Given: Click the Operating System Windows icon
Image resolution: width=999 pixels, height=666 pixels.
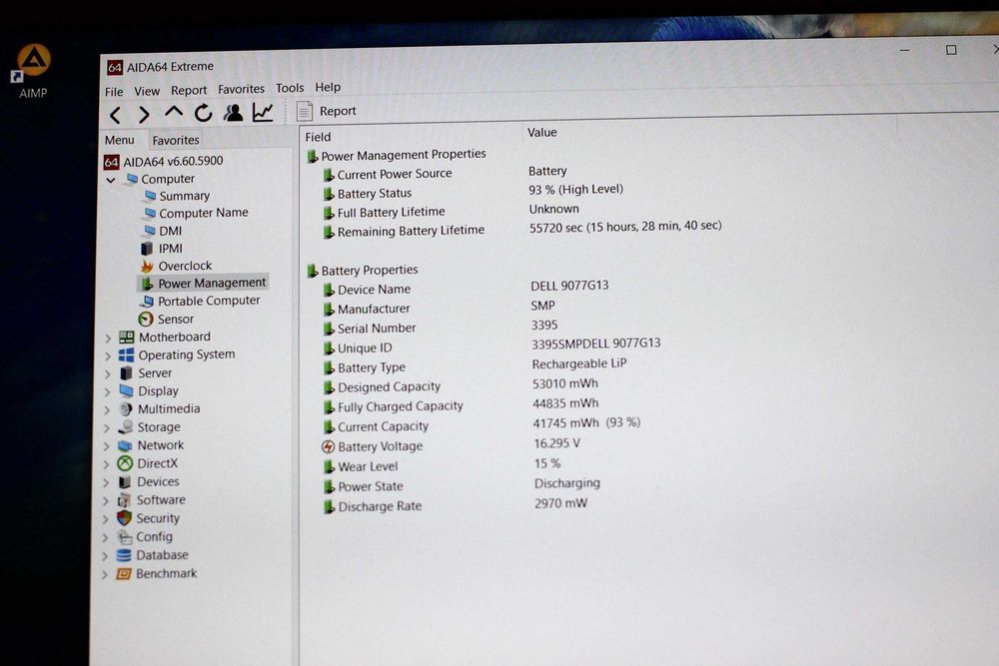Looking at the screenshot, I should point(126,355).
